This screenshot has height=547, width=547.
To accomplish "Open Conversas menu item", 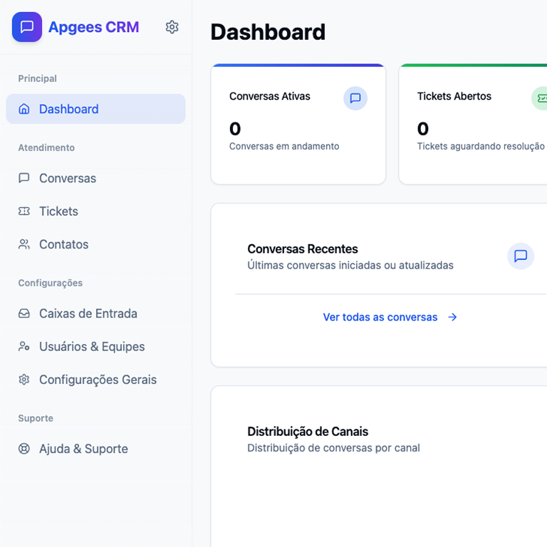I will pyautogui.click(x=95, y=178).
